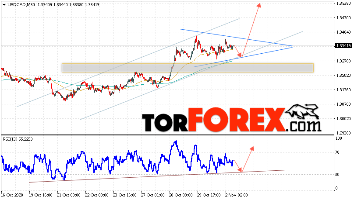
Task: Select the gray support zone rectangle
Action: (188, 68)
